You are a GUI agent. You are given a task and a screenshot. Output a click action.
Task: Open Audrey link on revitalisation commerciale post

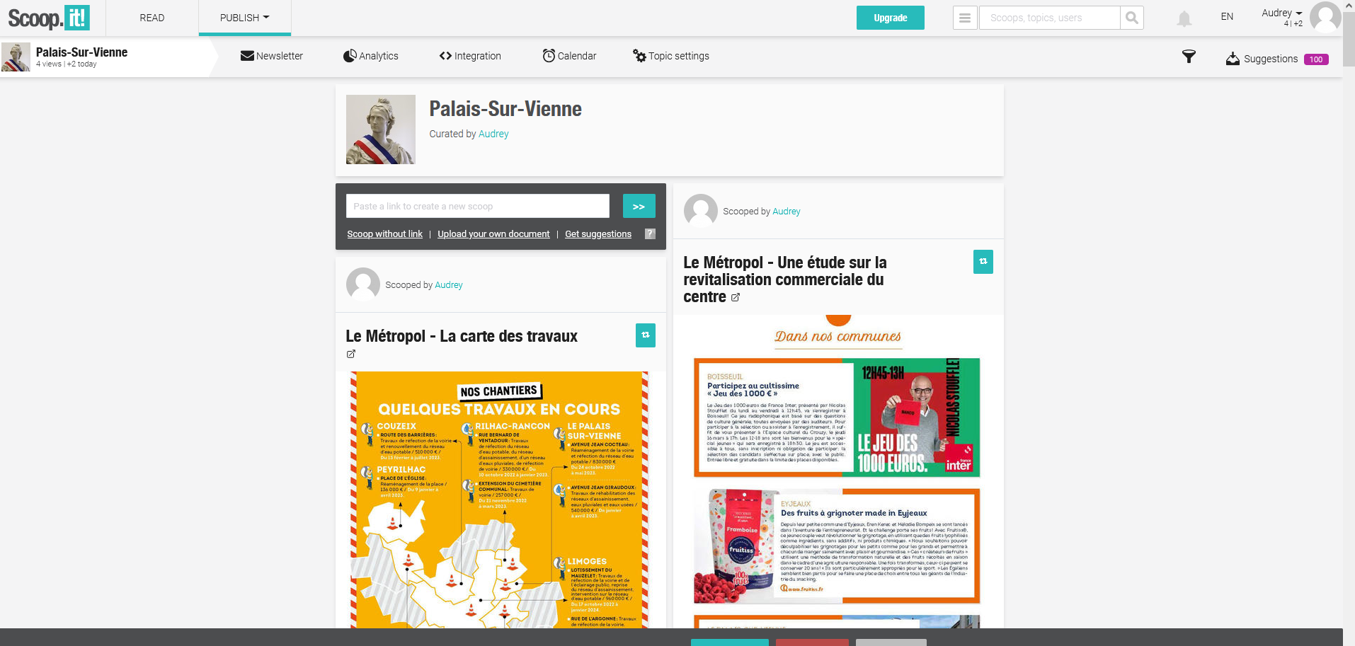pos(787,212)
